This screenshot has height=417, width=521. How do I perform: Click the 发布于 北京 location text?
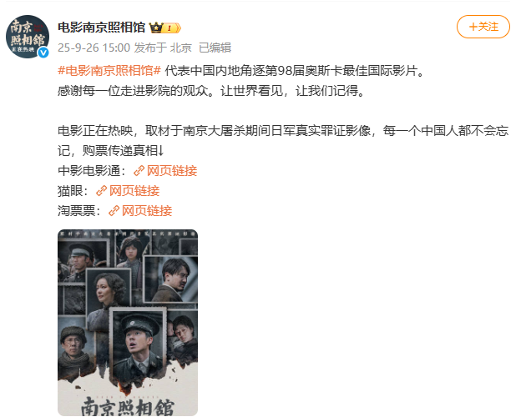tap(163, 48)
